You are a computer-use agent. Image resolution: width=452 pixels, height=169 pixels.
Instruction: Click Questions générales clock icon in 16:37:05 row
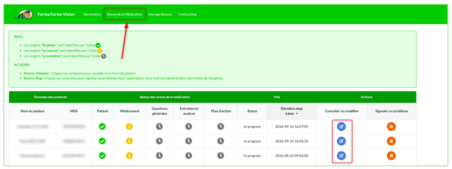(x=159, y=126)
